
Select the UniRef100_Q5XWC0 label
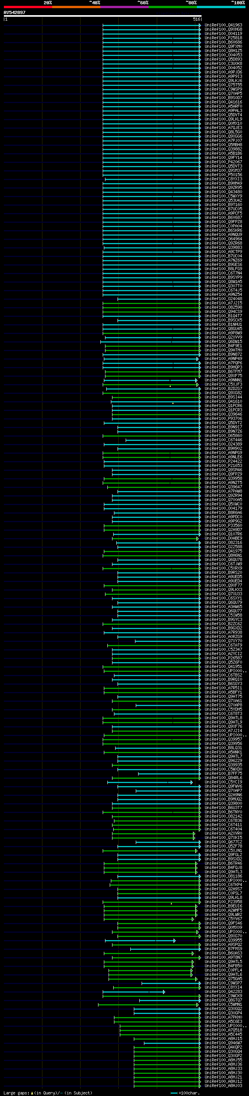point(223,504)
